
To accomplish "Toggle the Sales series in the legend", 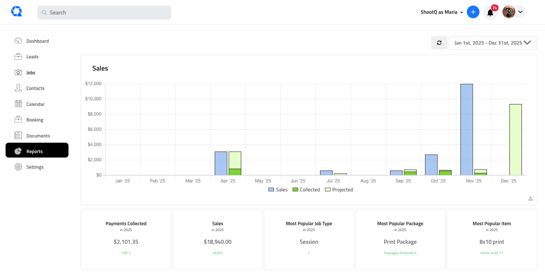I will tap(278, 190).
